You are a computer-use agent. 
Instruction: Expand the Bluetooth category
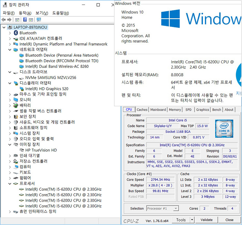[x=10, y=33]
